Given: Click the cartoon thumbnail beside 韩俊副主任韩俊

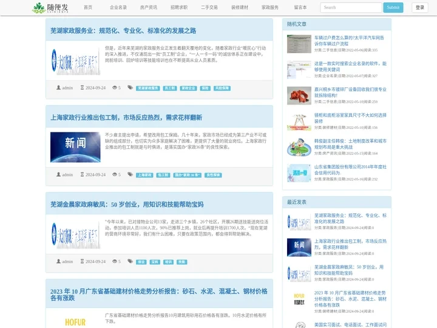Looking at the screenshot, I should 299,147.
